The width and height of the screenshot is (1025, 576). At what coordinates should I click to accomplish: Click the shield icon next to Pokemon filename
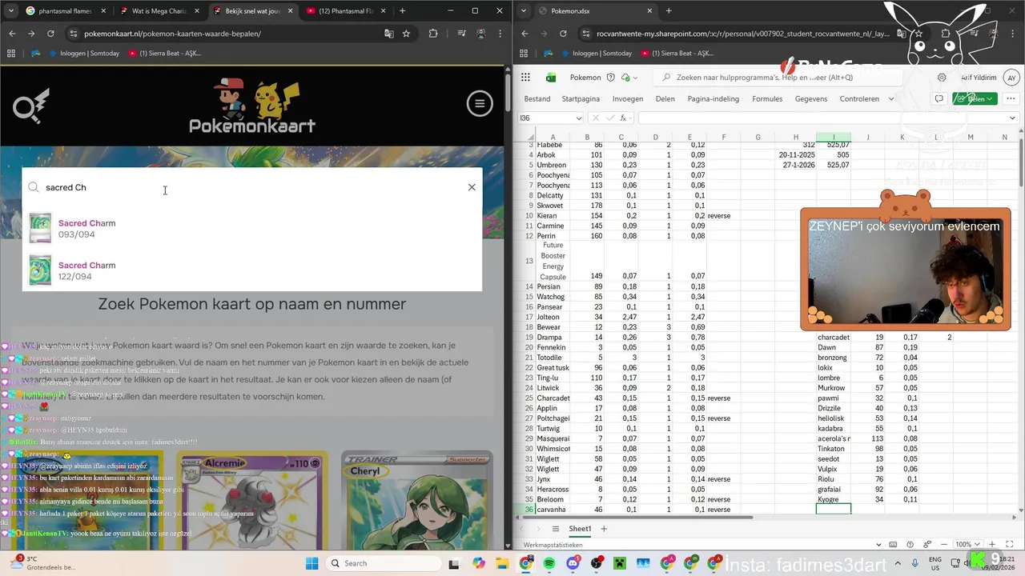coord(611,78)
